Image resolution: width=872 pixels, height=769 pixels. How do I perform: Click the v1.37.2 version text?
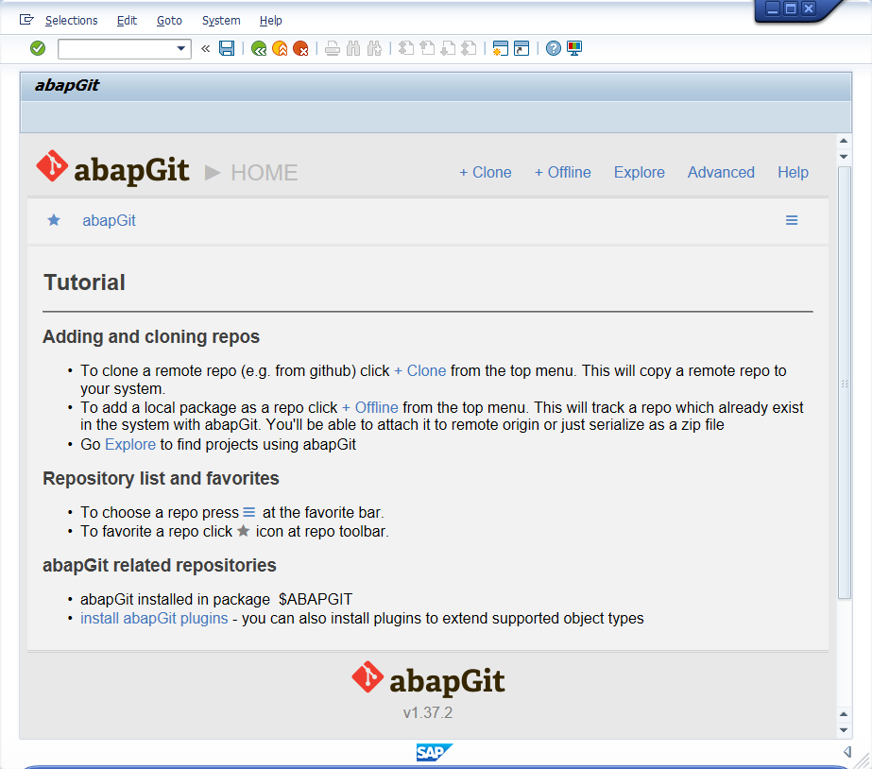[428, 713]
